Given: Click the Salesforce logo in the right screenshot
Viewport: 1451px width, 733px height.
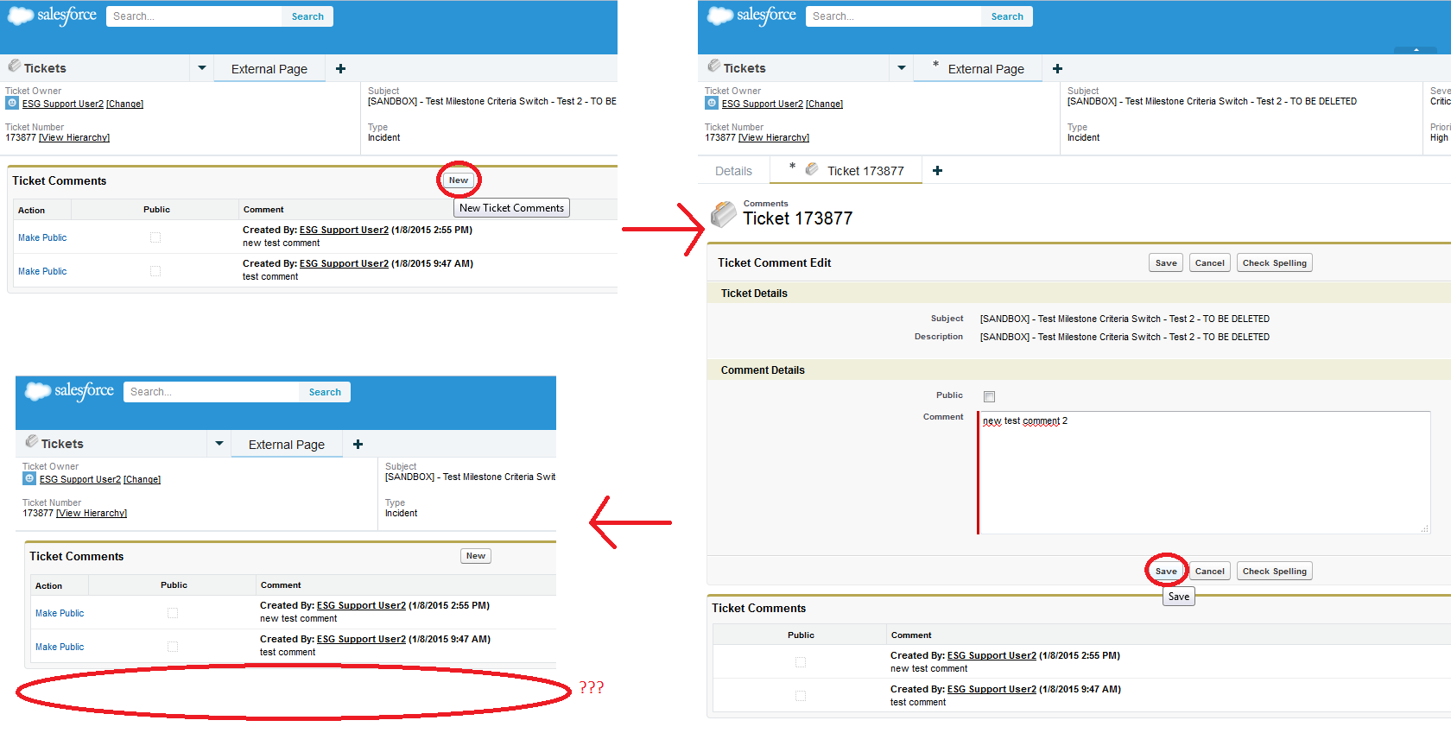Looking at the screenshot, I should pos(751,16).
